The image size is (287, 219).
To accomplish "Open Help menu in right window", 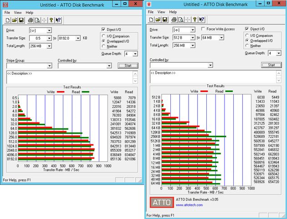I will coord(173,12).
